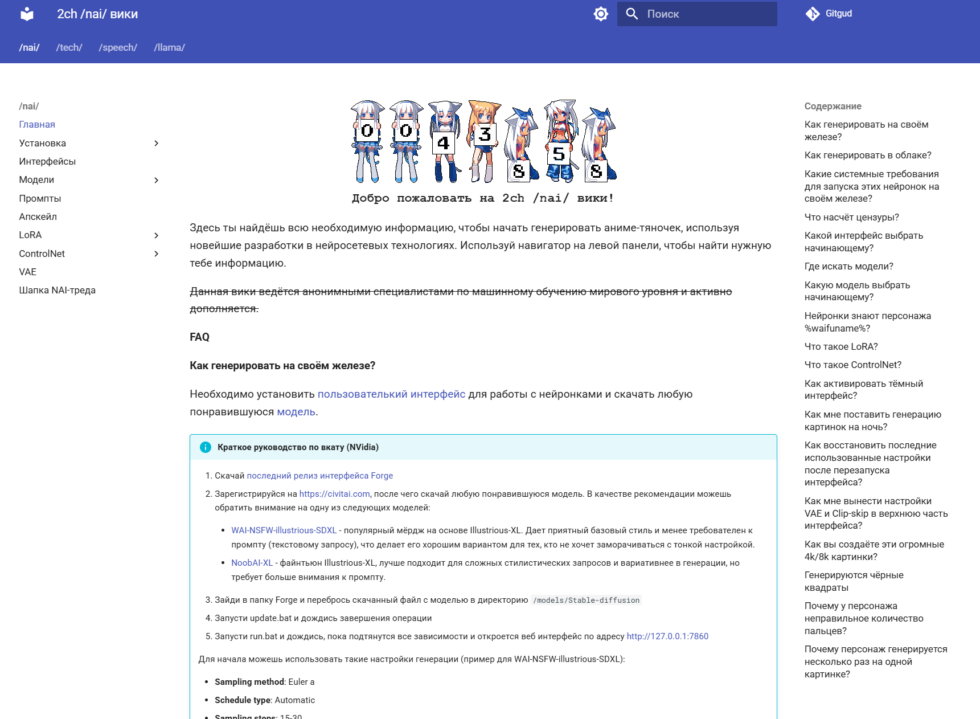Screen dimensions: 980x719
Task: Follow the пользовательский интерфейс link
Action: 391,394
